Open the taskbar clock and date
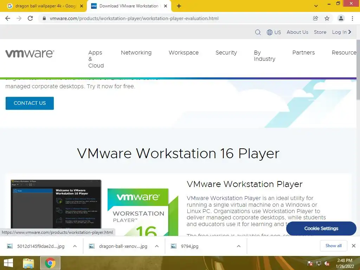This screenshot has height=270, width=360. tap(345, 263)
